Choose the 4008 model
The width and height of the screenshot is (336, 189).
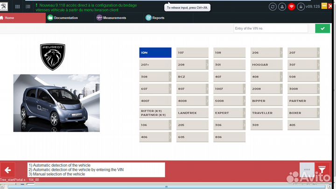[x=192, y=101]
